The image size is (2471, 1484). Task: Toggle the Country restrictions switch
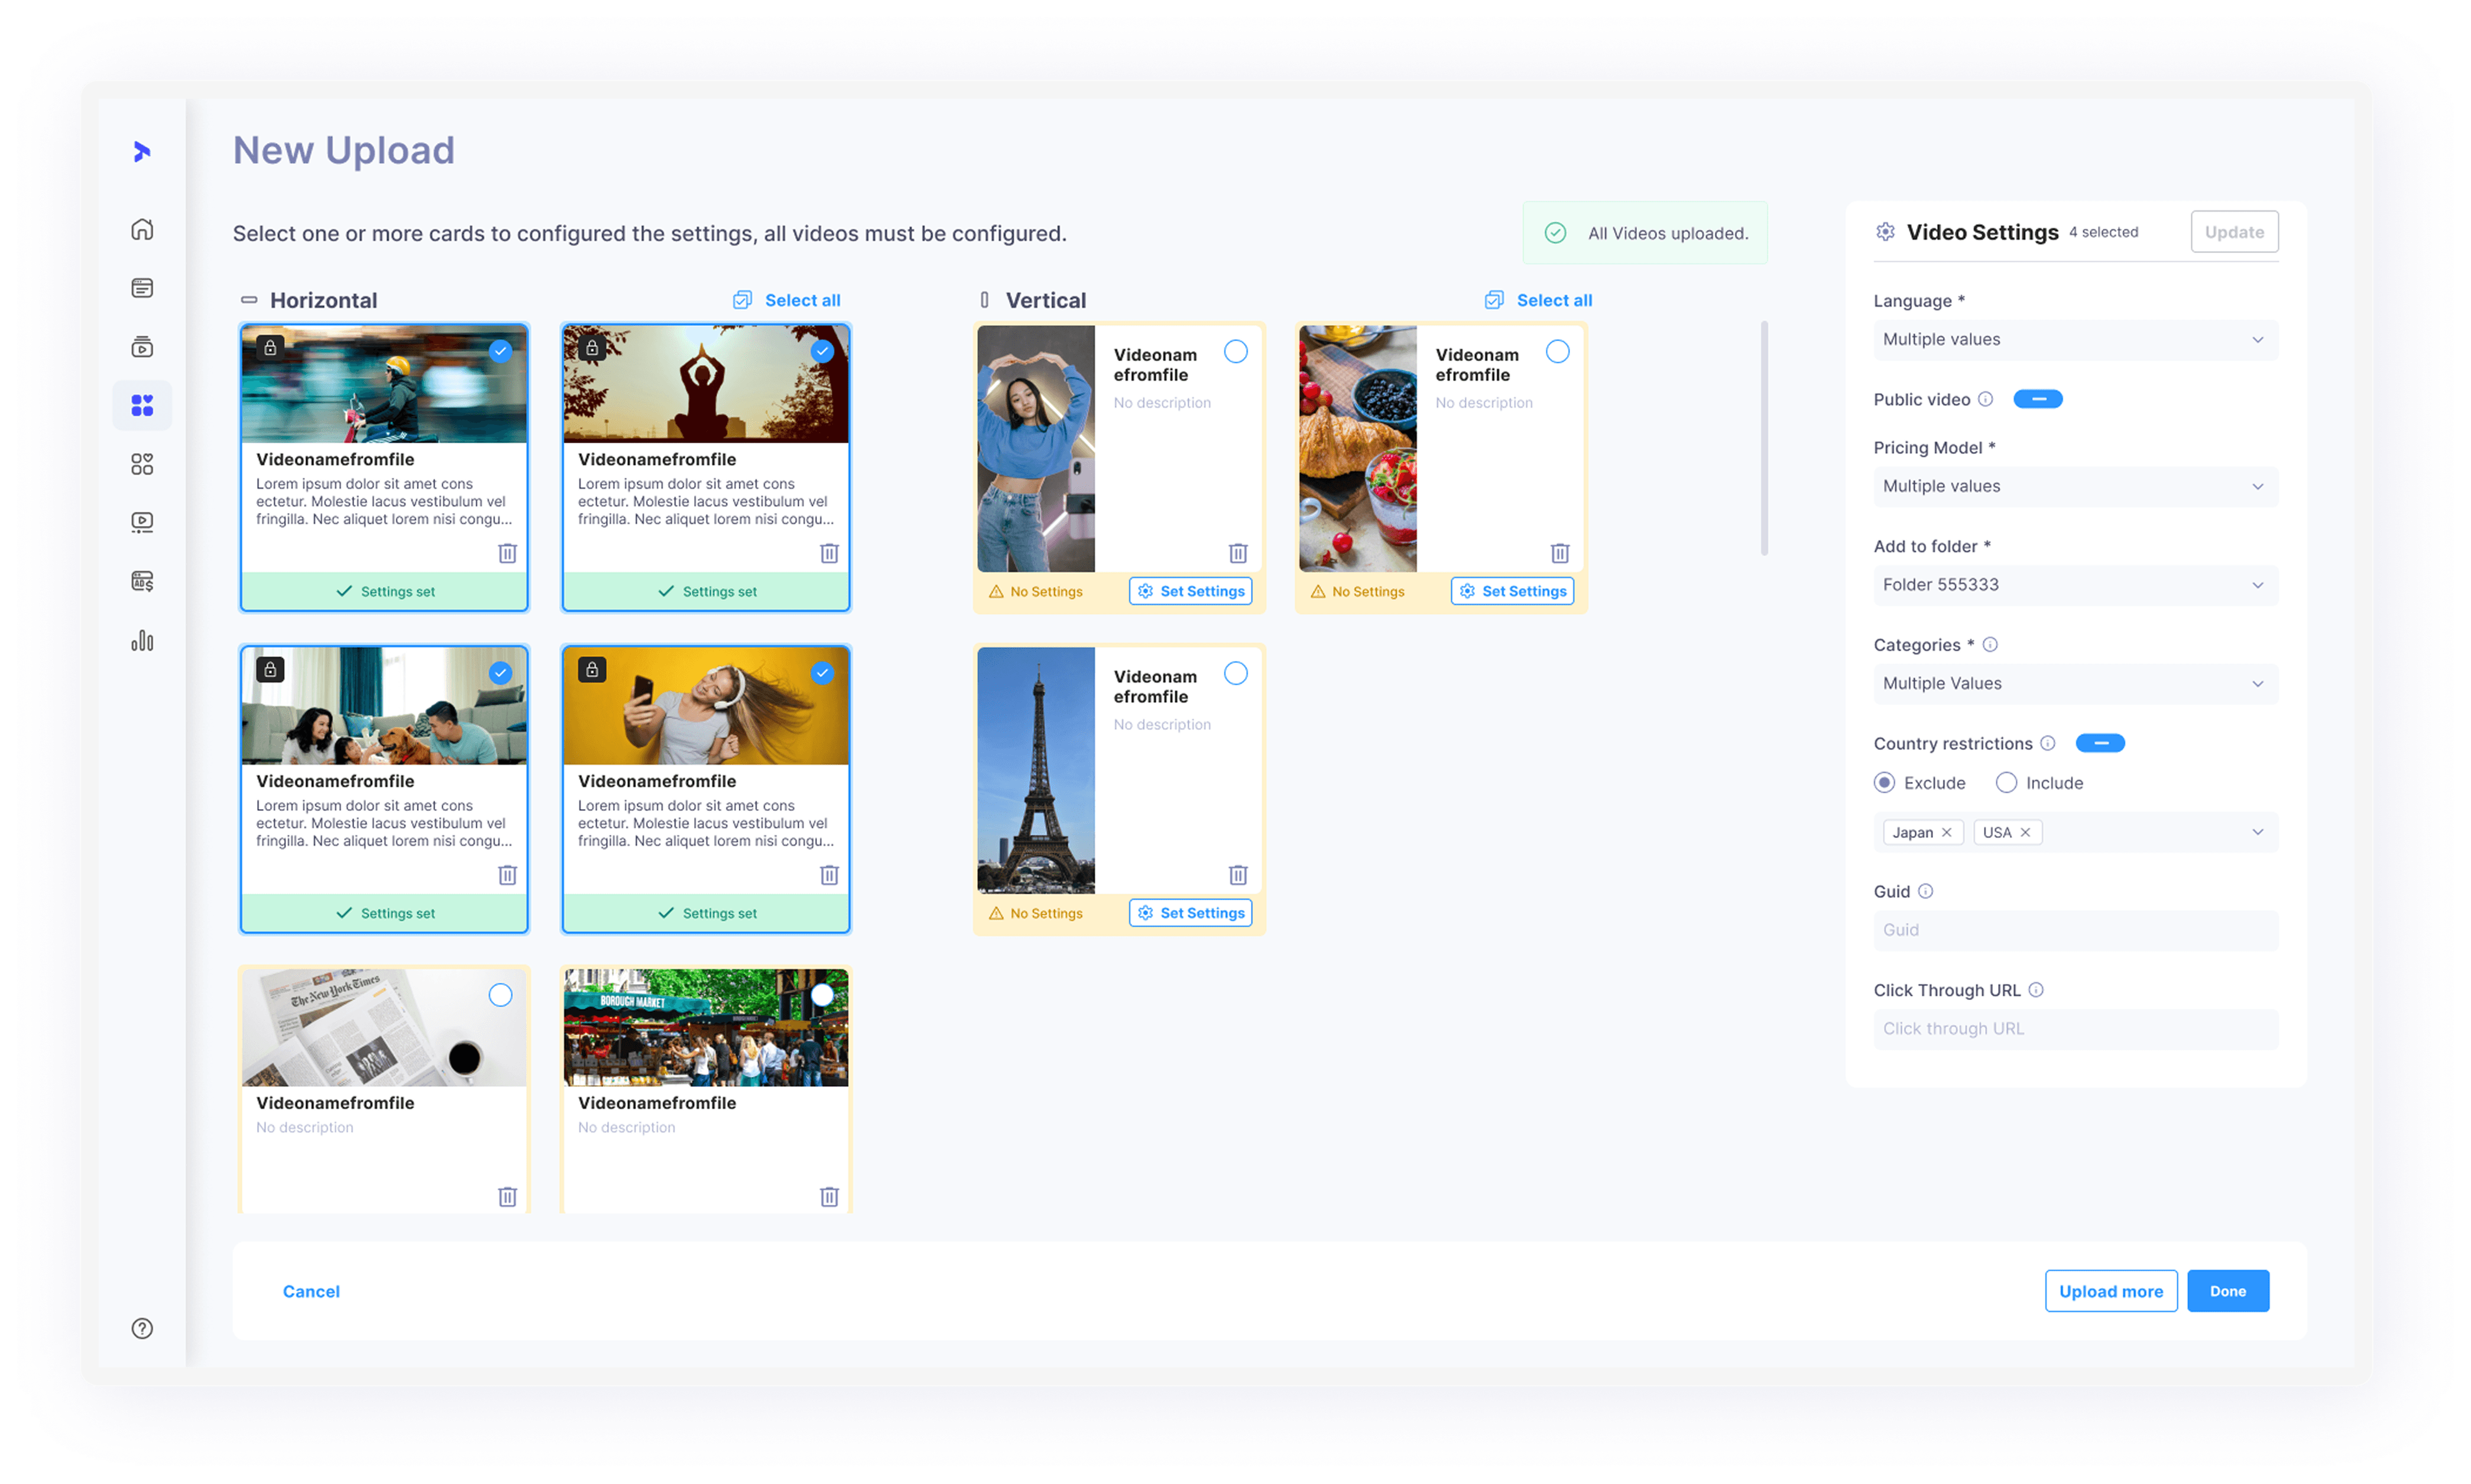tap(2100, 743)
